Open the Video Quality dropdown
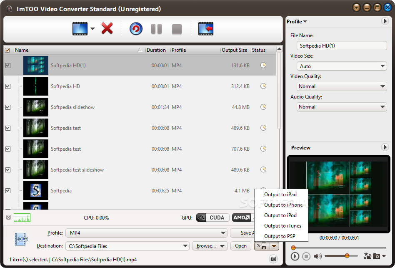 pos(342,86)
